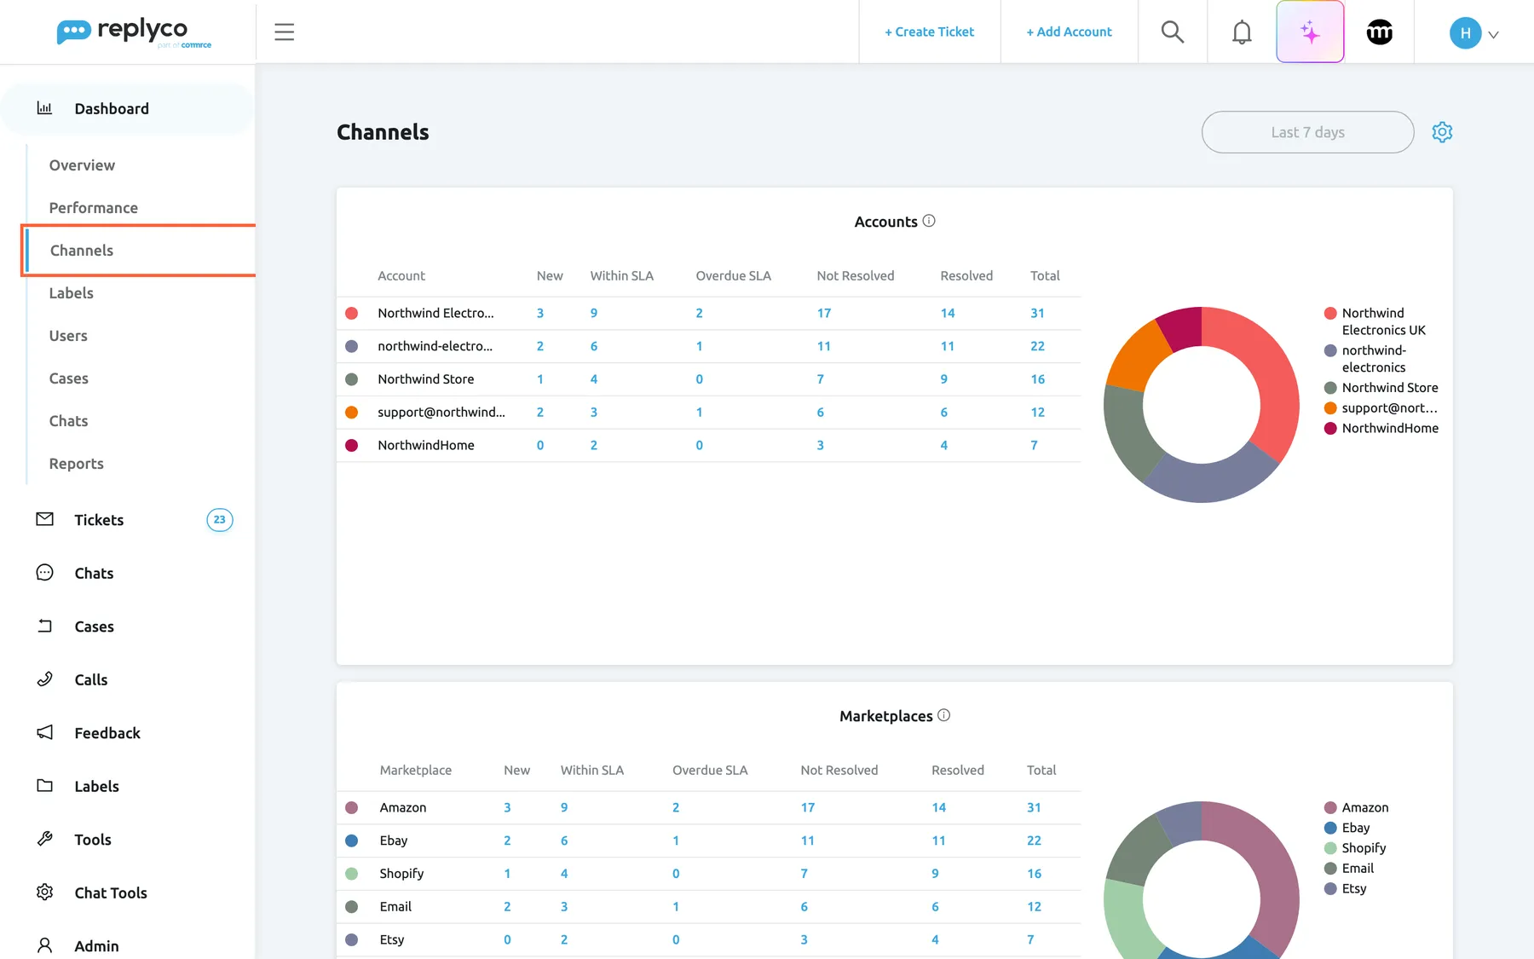1534x959 pixels.
Task: Open Tickets main menu
Action: click(99, 520)
